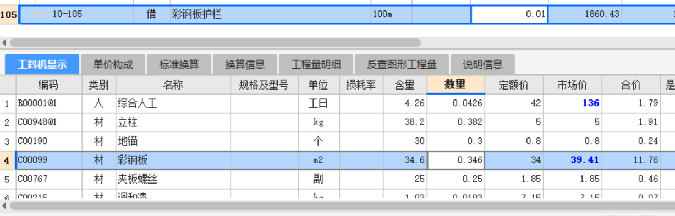Select code C00948@1 cell
Image resolution: width=675 pixels, height=216 pixels.
pos(48,122)
